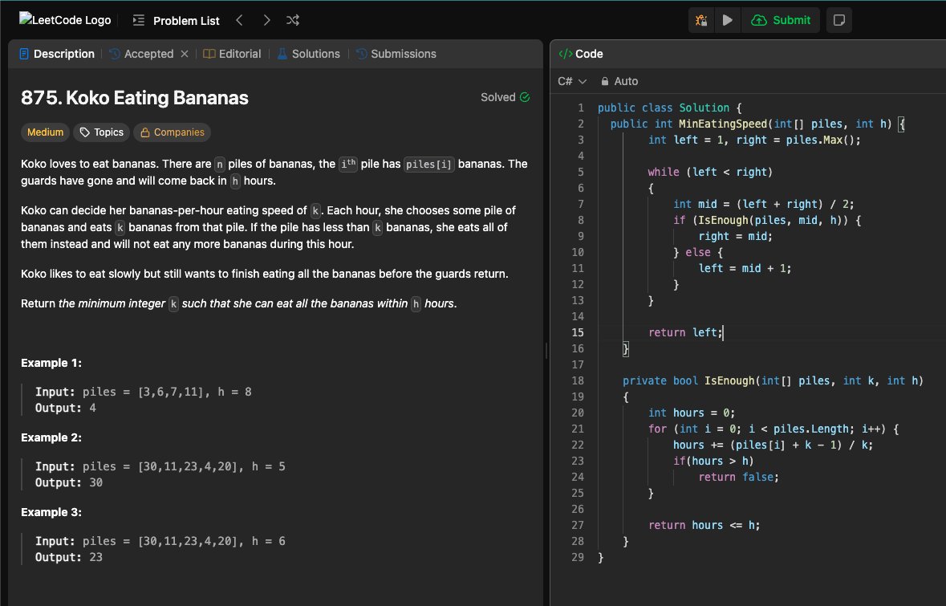Click the MinEatingSpeed method name

click(724, 124)
